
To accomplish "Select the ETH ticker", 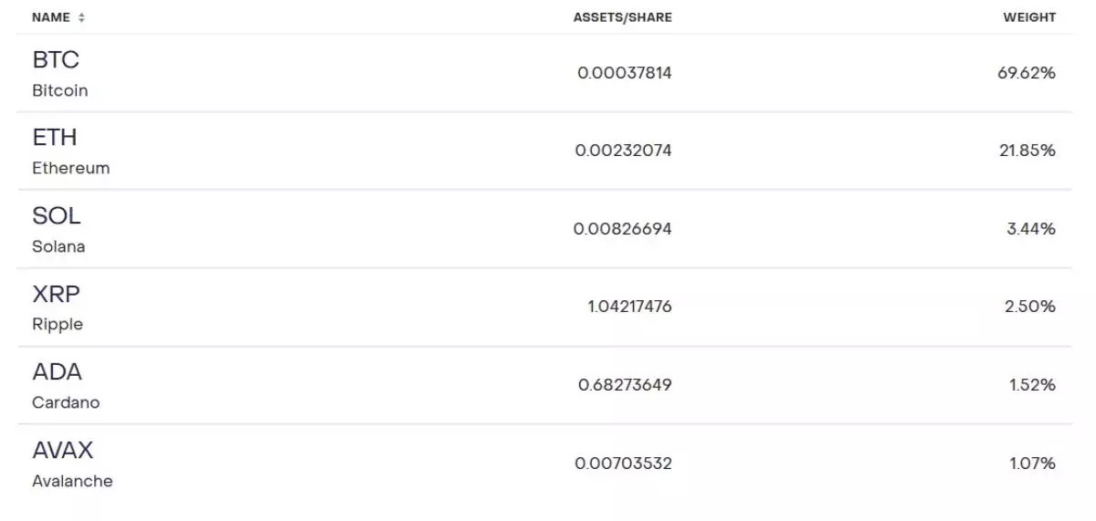I will [x=55, y=138].
